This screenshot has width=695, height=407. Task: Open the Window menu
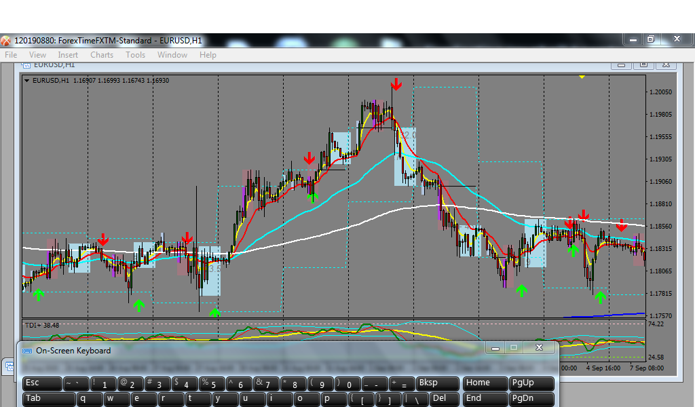172,55
